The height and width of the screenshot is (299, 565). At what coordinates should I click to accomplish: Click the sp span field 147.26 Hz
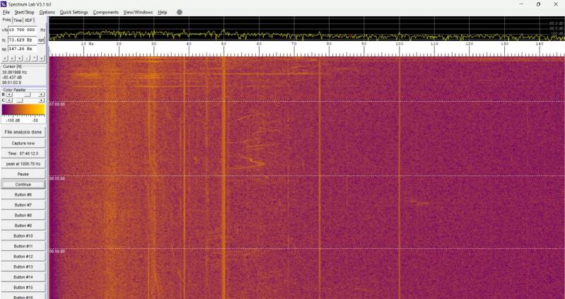(23, 49)
